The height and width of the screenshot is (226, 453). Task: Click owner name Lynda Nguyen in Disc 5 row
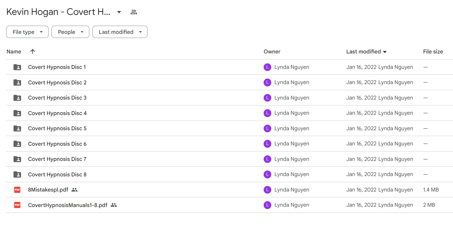pos(292,128)
